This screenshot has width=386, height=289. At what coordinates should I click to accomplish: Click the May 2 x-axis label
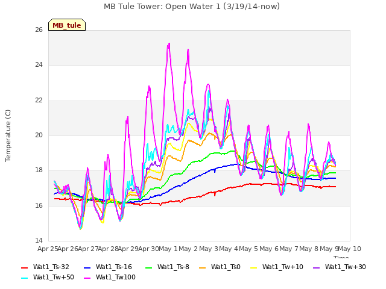[188, 249]
